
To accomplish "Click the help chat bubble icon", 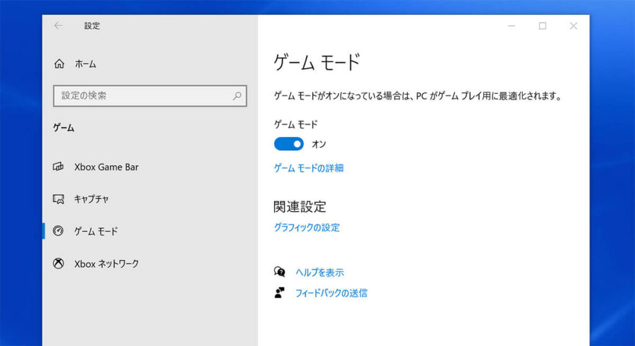I will point(280,272).
